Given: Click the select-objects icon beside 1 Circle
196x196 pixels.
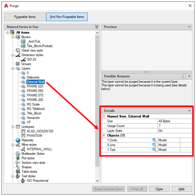Looking at the screenshot, I should [154, 140].
